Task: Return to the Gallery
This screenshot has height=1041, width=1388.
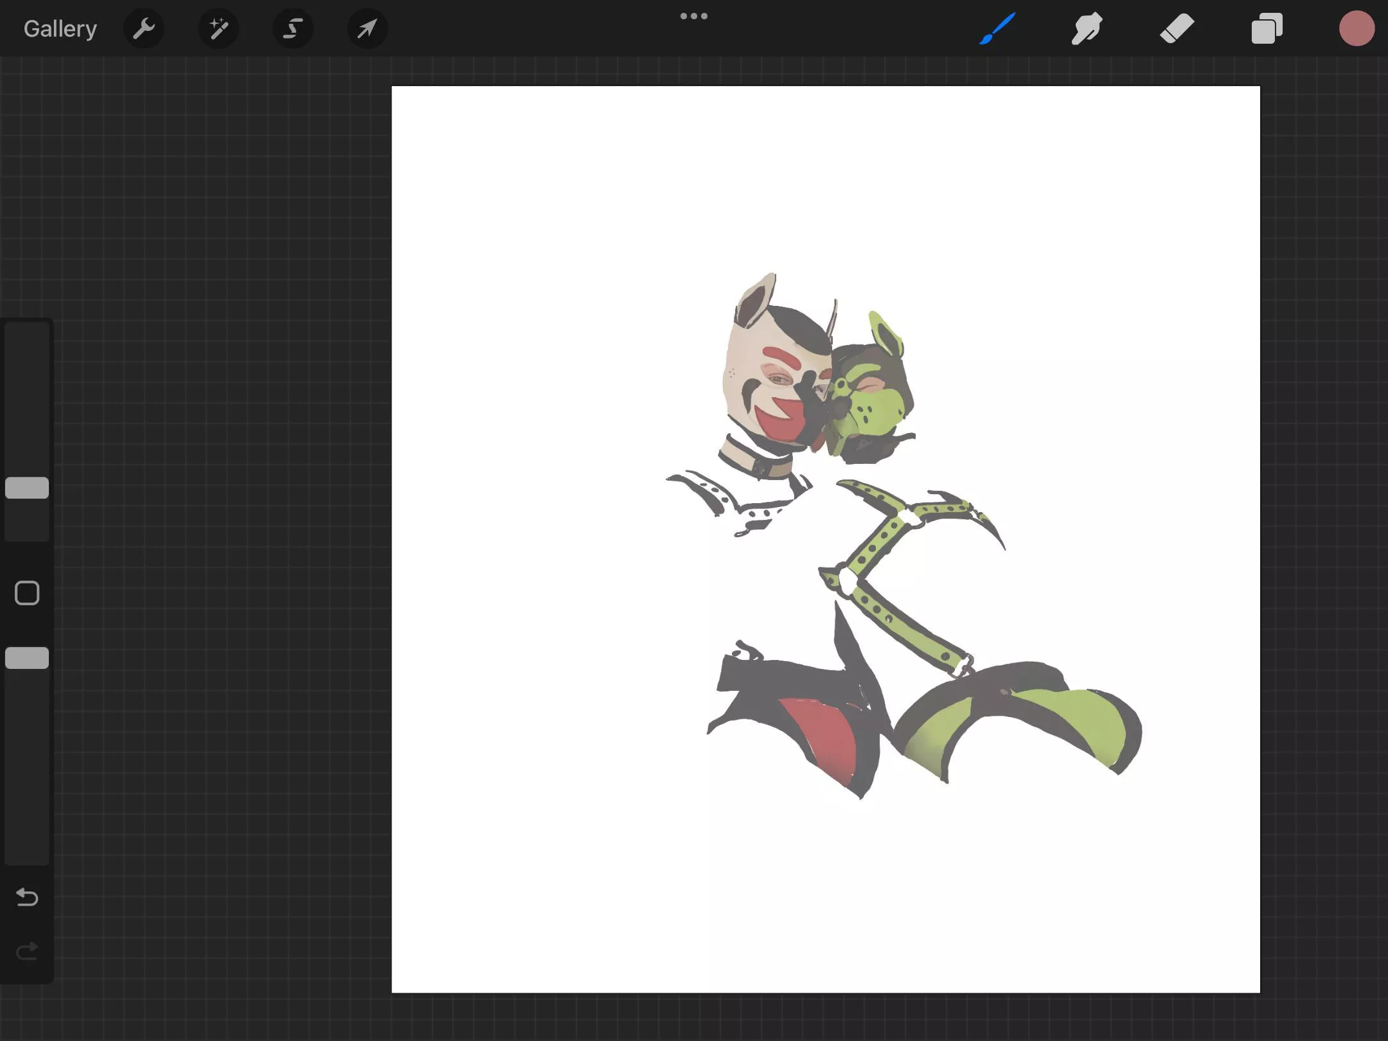Action: [x=60, y=28]
